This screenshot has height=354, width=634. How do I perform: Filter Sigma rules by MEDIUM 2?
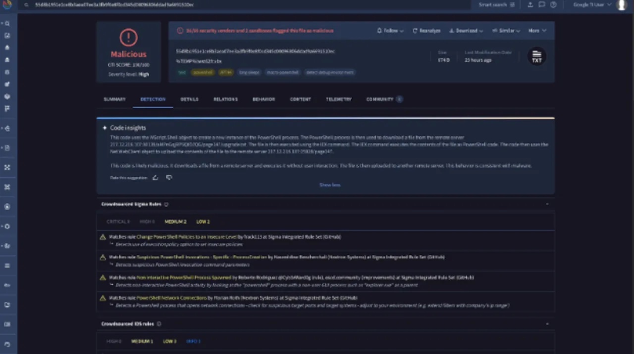175,222
